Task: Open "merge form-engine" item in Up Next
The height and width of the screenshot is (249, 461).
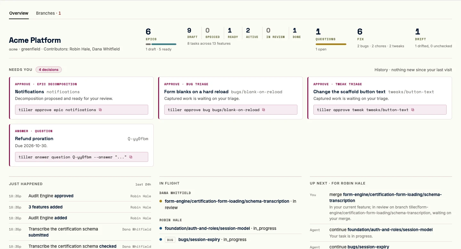Action: (381, 207)
